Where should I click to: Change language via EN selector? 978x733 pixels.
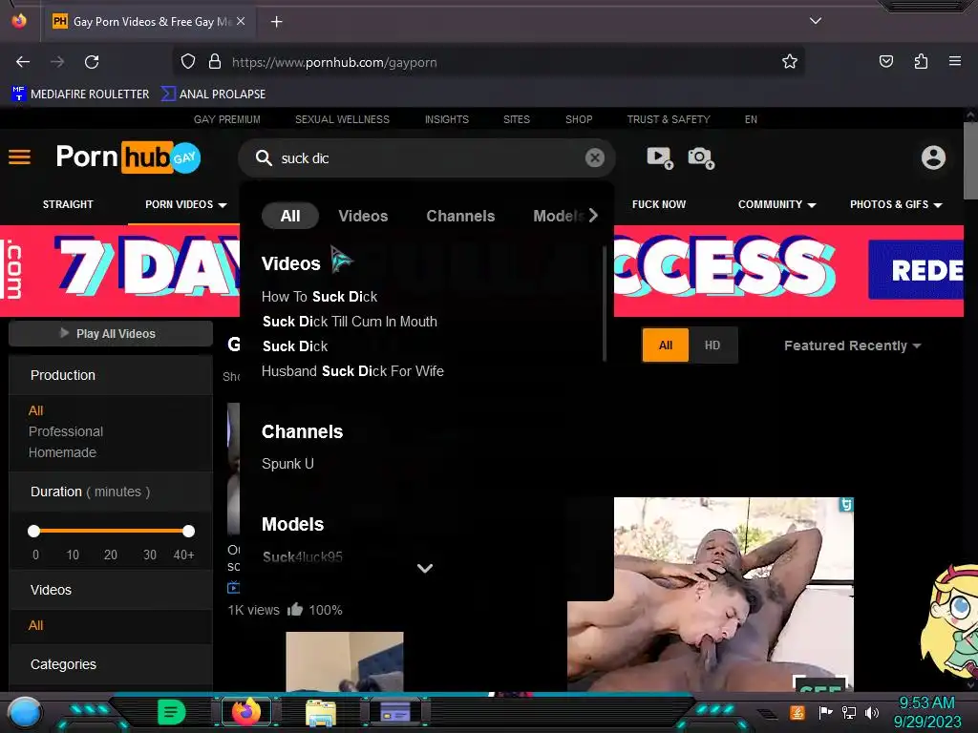coord(751,119)
